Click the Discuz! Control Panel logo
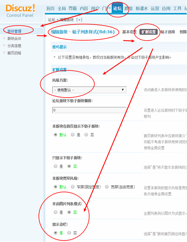Screen dimensions: 187x242 click(x=20, y=11)
